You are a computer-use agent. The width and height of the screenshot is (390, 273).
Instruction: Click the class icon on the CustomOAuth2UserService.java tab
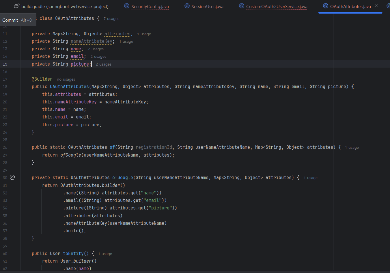[x=242, y=6]
